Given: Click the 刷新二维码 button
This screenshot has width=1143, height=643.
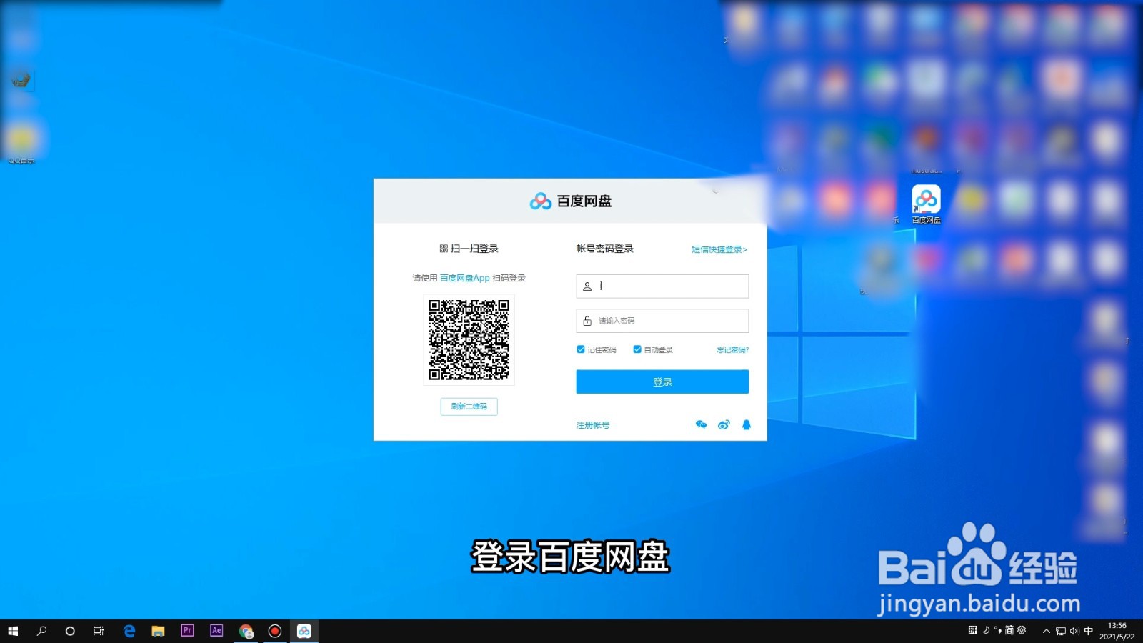Looking at the screenshot, I should pyautogui.click(x=469, y=407).
